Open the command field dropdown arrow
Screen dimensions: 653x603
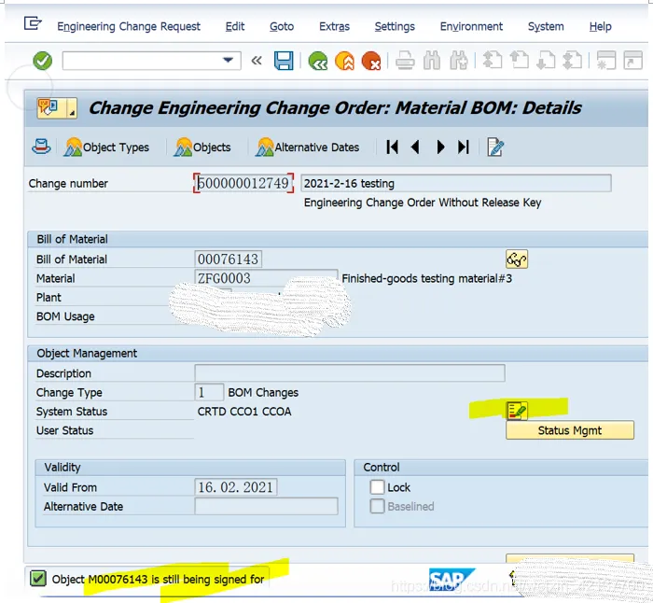[228, 61]
